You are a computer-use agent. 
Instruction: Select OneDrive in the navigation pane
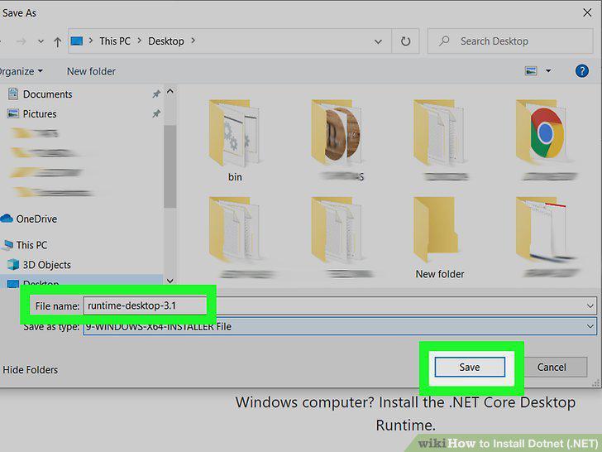coord(36,219)
